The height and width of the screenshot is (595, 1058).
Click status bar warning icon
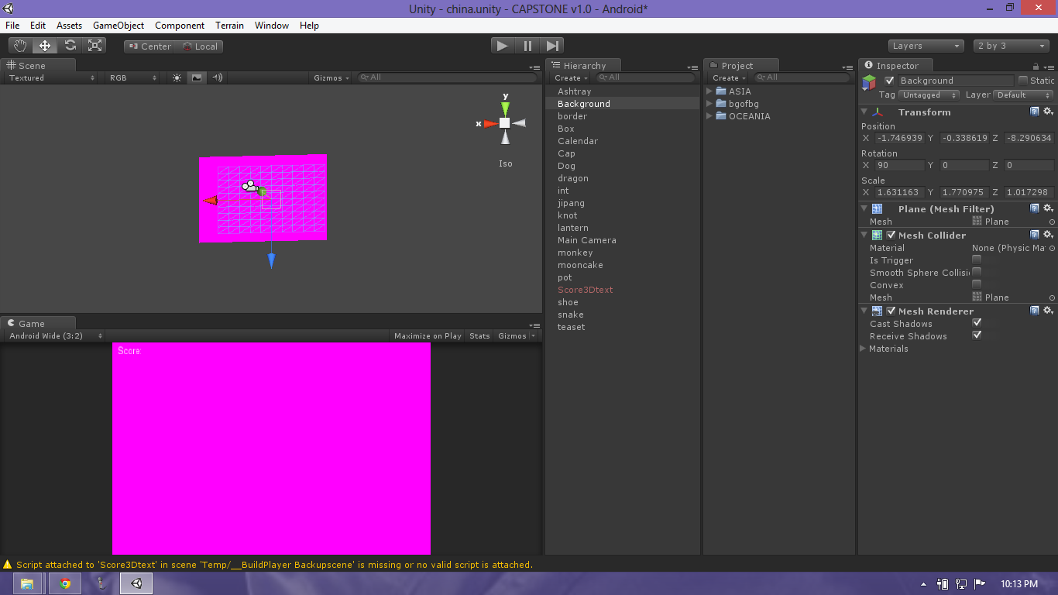(8, 565)
